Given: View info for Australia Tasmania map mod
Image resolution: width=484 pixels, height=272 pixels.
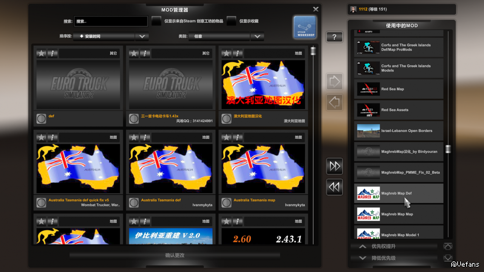Looking at the screenshot, I should [238, 137].
